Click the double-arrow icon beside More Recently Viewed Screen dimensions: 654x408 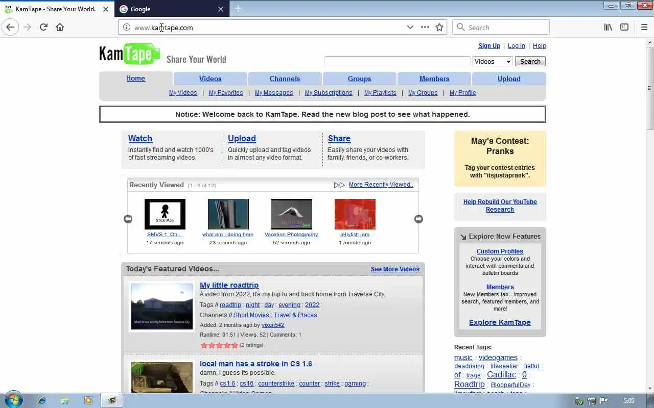pyautogui.click(x=339, y=185)
